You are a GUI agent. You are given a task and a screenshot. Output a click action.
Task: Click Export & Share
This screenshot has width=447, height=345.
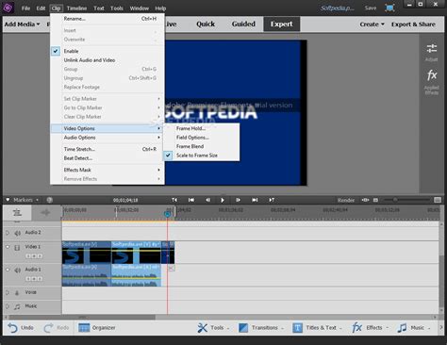(413, 25)
